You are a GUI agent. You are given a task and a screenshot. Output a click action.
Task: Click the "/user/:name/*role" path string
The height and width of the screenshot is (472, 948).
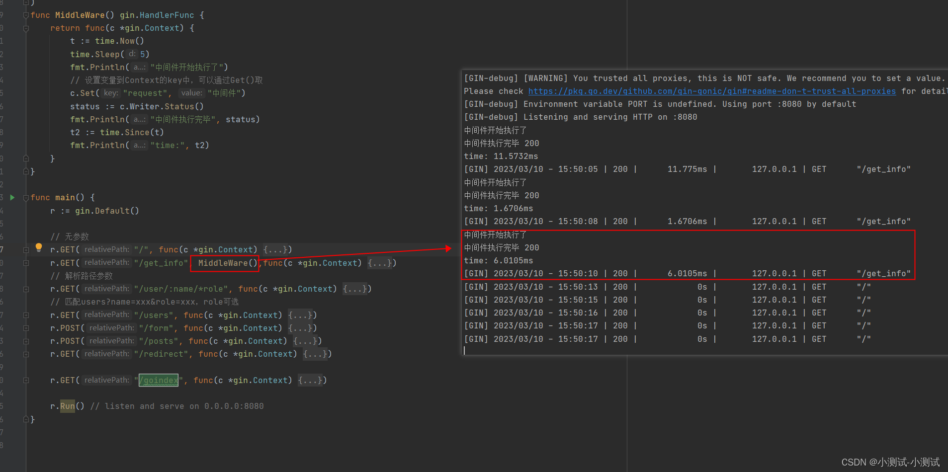pos(181,289)
